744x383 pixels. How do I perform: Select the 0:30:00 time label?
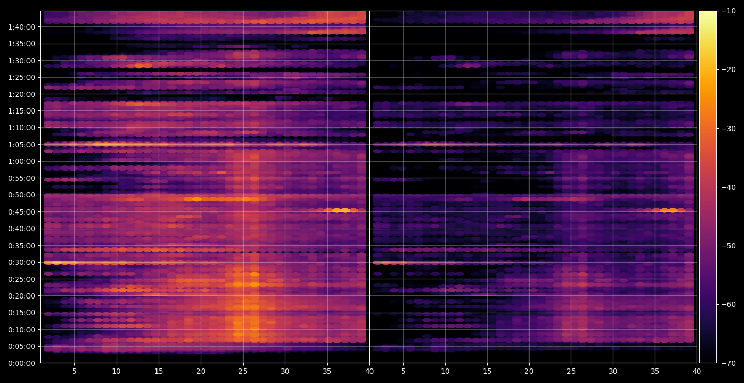tap(22, 262)
